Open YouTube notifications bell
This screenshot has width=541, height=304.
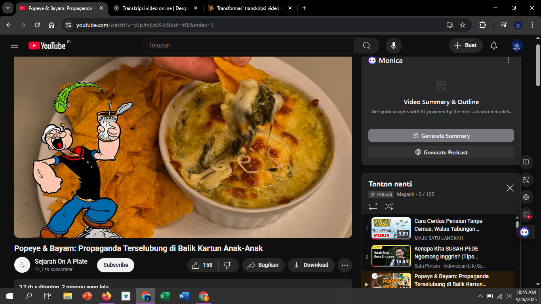point(494,46)
